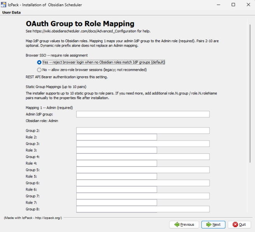This screenshot has height=232, width=255.
Task: Quit the installer
Action: [x=239, y=225]
